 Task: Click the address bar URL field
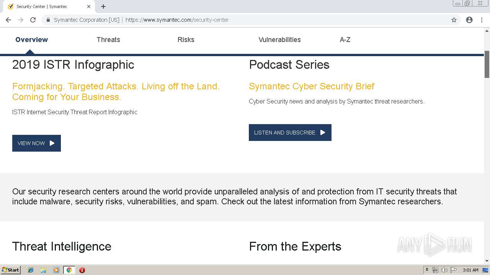pyautogui.click(x=268, y=20)
